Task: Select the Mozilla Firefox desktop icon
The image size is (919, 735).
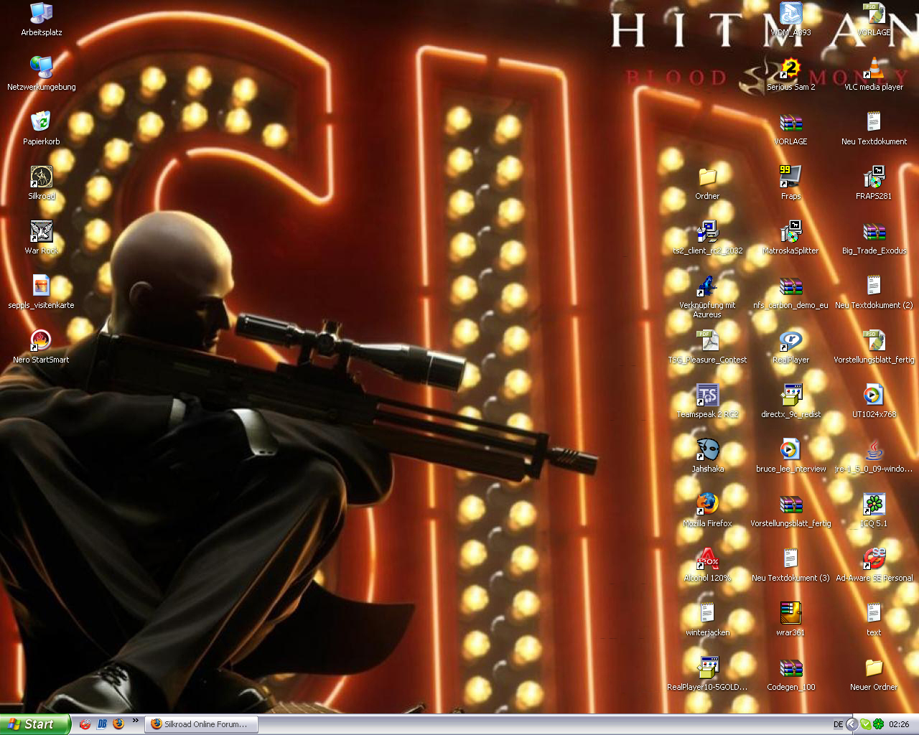Action: tap(707, 505)
